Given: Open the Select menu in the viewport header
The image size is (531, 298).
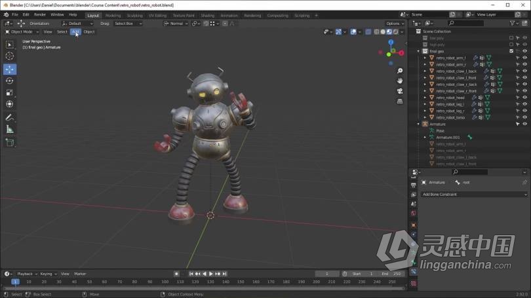Looking at the screenshot, I should pyautogui.click(x=62, y=32).
